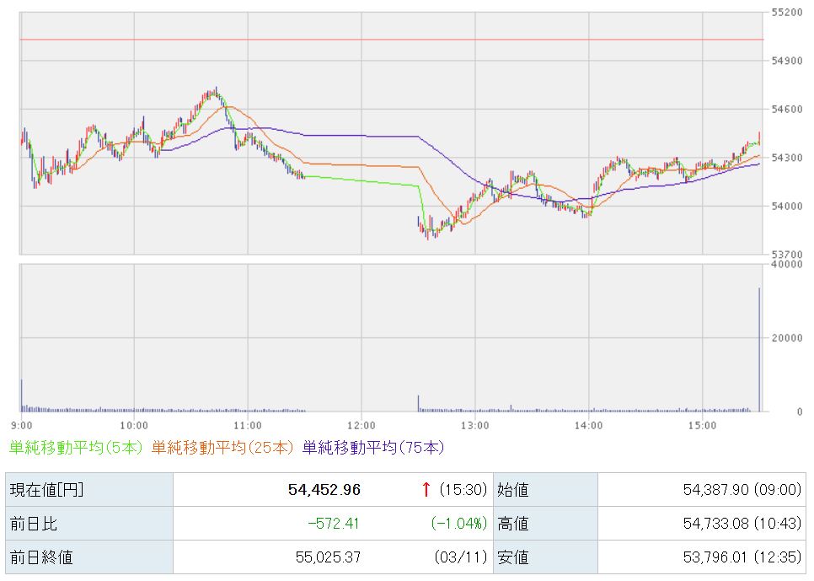Click the green 単純移動平均(5本) legend label
814x581 pixels.
click(76, 448)
